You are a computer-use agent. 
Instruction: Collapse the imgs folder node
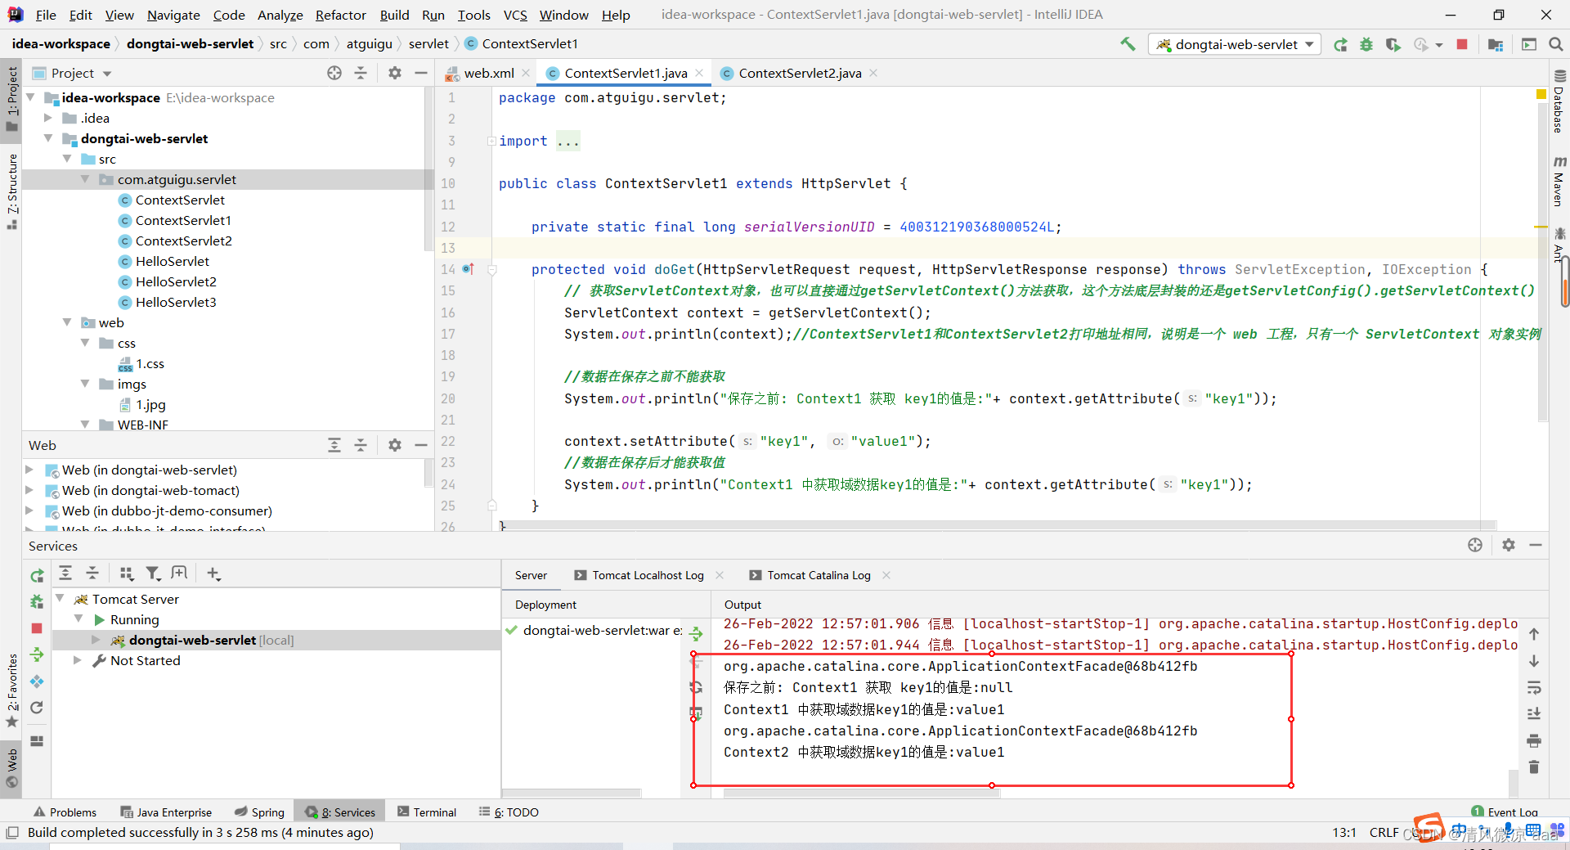coord(85,384)
